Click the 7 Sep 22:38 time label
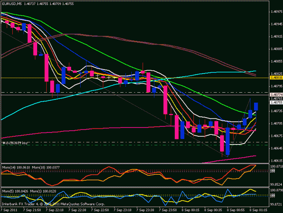 tap(77, 210)
